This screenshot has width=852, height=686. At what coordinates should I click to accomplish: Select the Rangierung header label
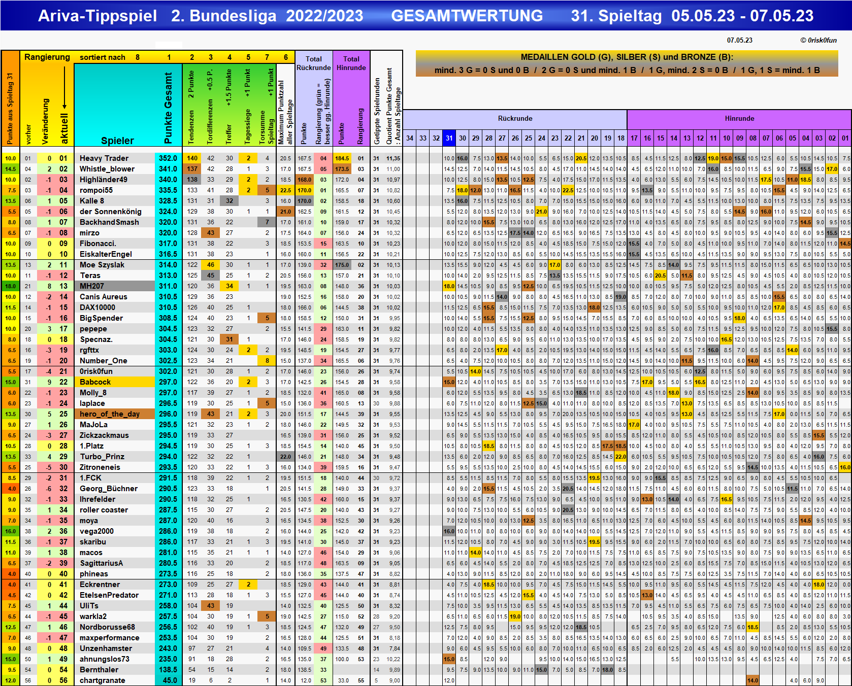(47, 57)
